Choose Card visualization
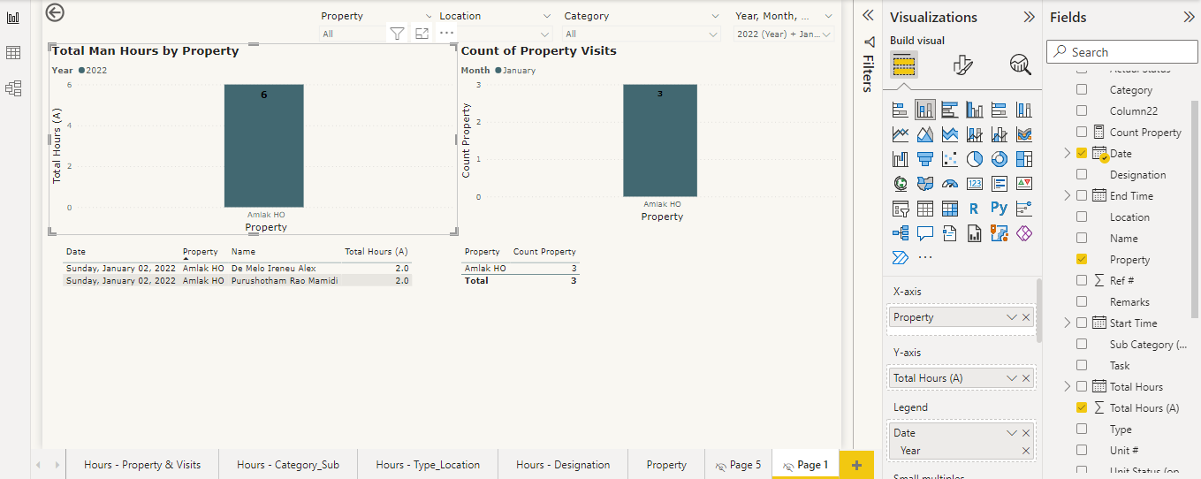 [x=975, y=184]
